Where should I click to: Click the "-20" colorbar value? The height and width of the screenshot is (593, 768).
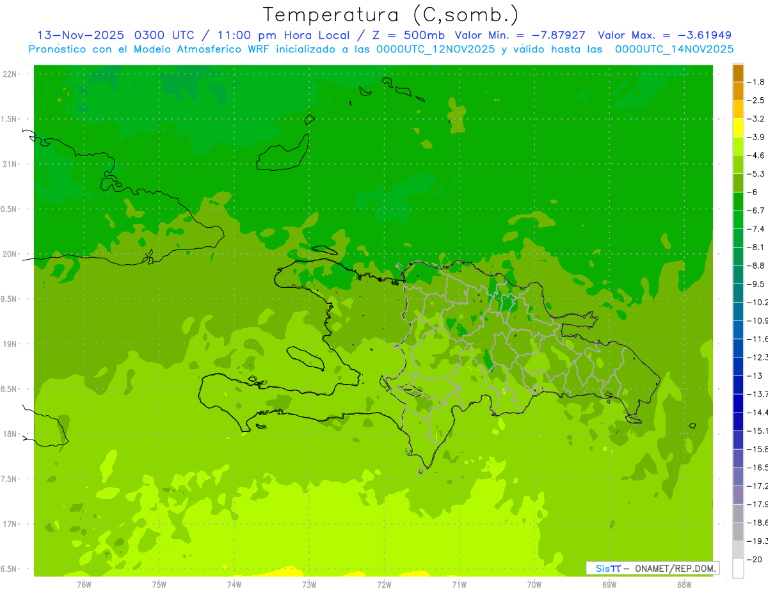coord(755,559)
